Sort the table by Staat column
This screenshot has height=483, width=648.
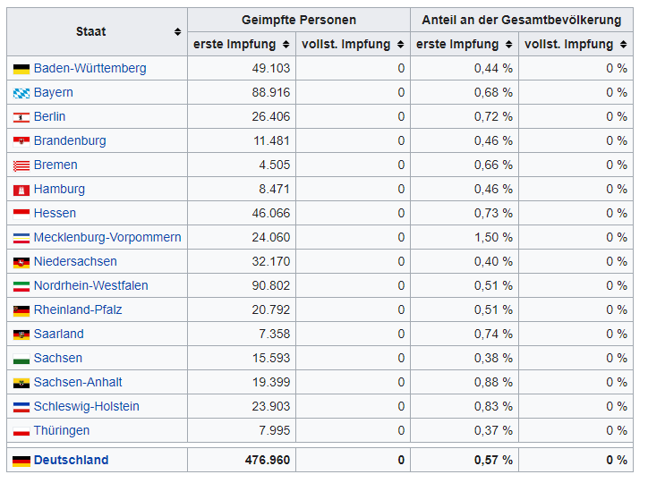[x=177, y=32]
